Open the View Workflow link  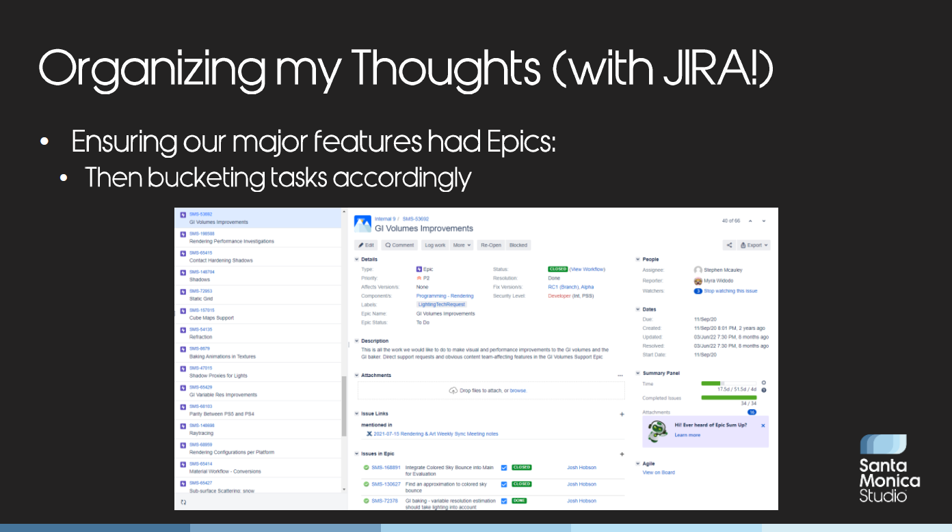[587, 269]
